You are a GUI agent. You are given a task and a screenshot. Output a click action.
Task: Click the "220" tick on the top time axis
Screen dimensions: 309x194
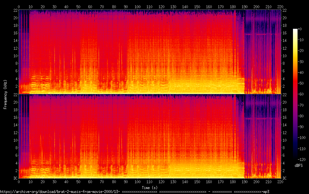[280, 7]
